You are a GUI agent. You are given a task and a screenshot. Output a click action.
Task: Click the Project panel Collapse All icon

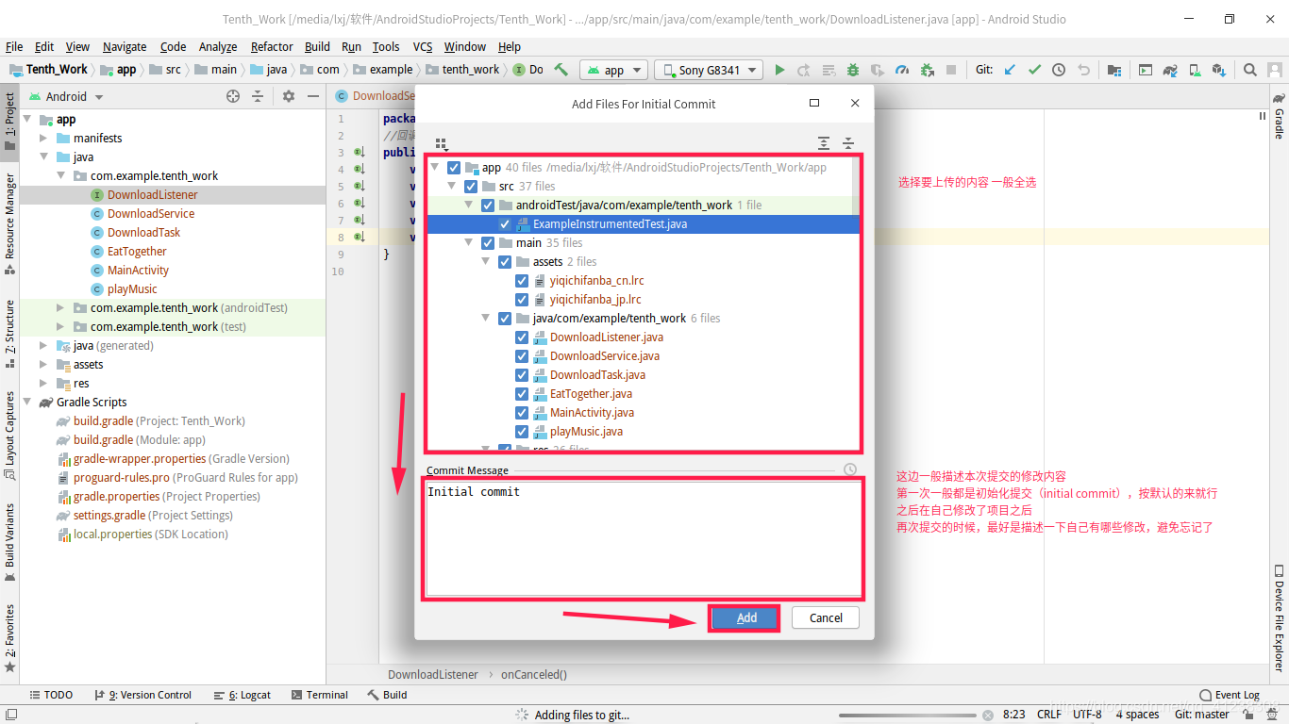(x=257, y=96)
